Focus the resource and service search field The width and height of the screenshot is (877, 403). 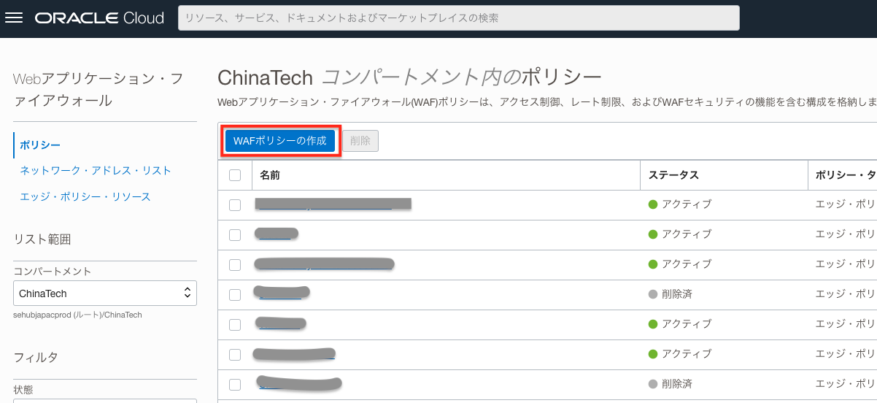click(x=458, y=18)
